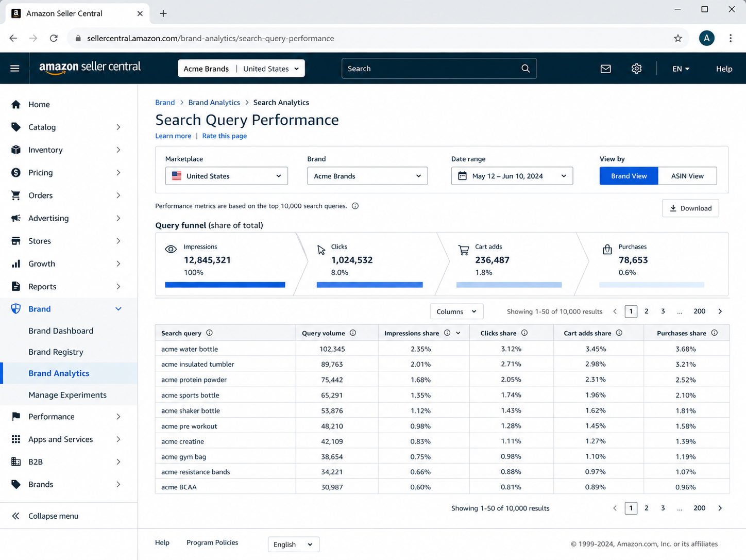Screen dimensions: 746x560
Task: Switch to Brand View
Action: [629, 176]
